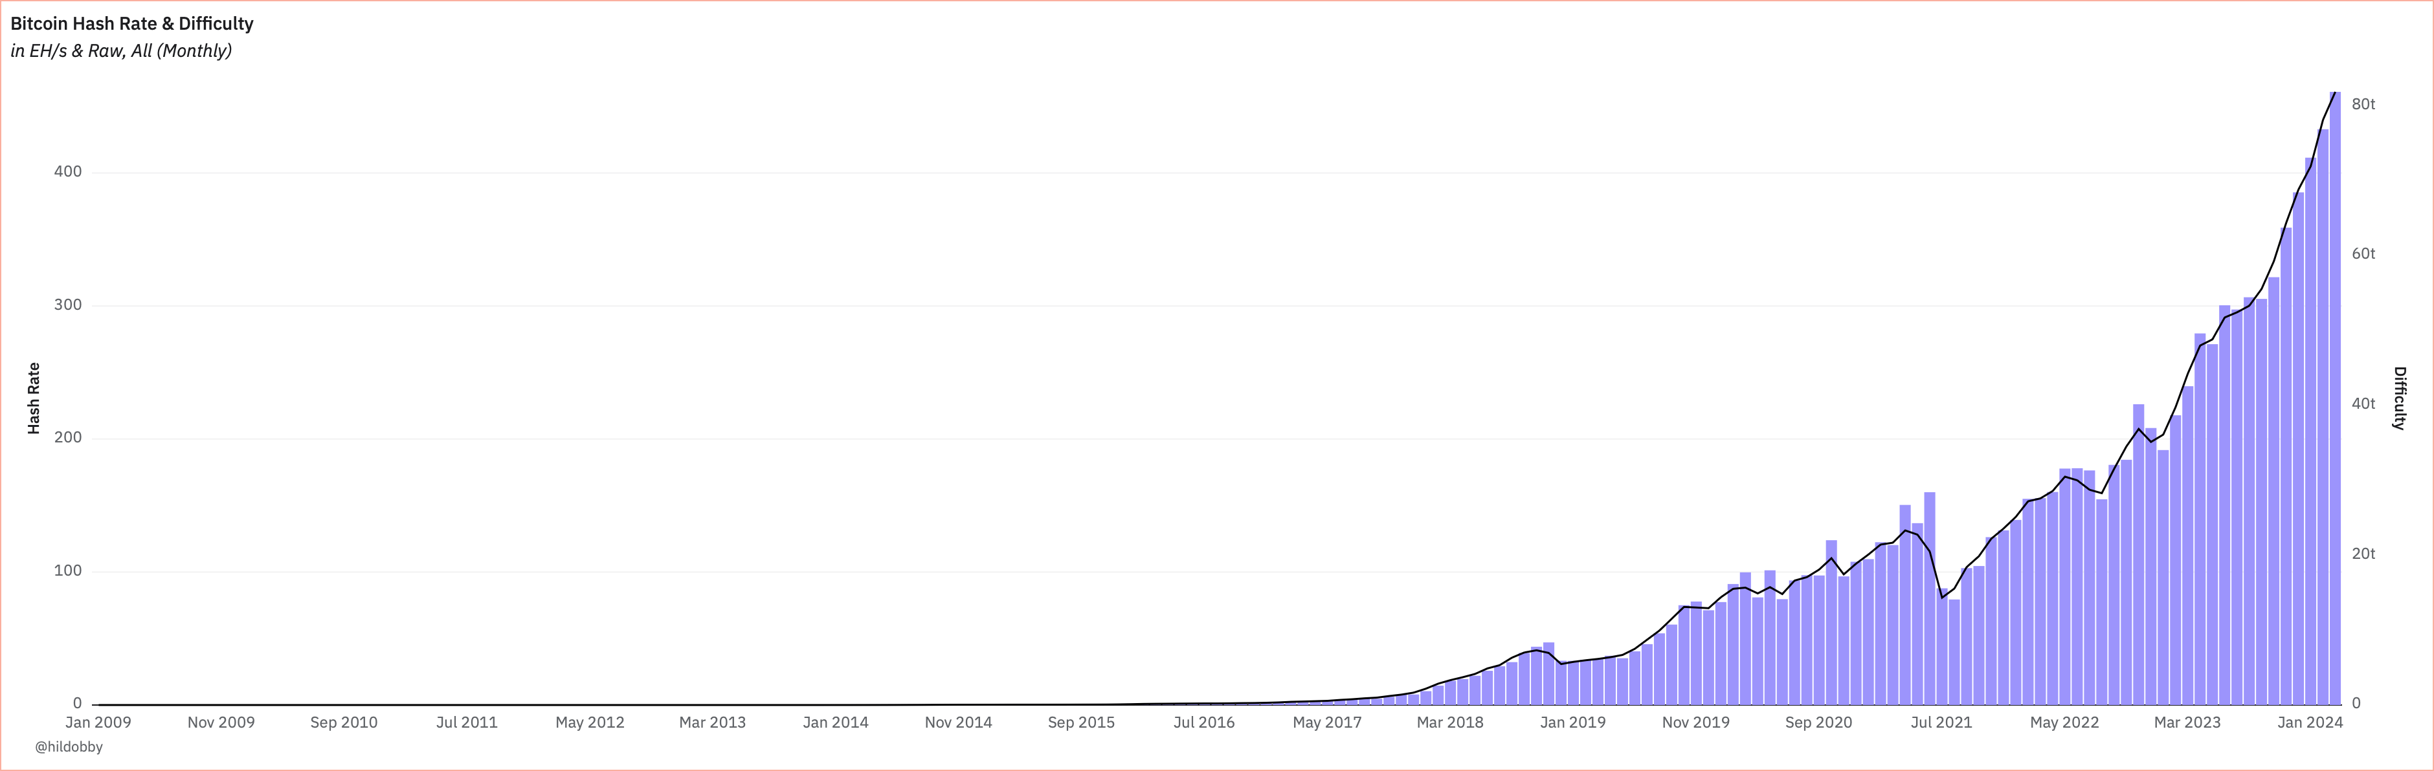Click the Nov 2009 x-axis label
Image resolution: width=2434 pixels, height=771 pixels.
pyautogui.click(x=221, y=723)
